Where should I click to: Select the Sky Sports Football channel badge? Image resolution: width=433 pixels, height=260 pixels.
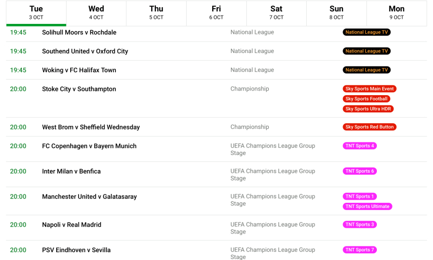[x=366, y=99]
